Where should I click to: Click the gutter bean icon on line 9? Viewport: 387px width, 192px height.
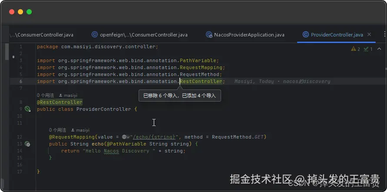pos(28,109)
